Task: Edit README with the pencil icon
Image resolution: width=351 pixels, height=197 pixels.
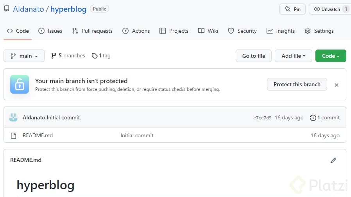Action: click(x=333, y=160)
